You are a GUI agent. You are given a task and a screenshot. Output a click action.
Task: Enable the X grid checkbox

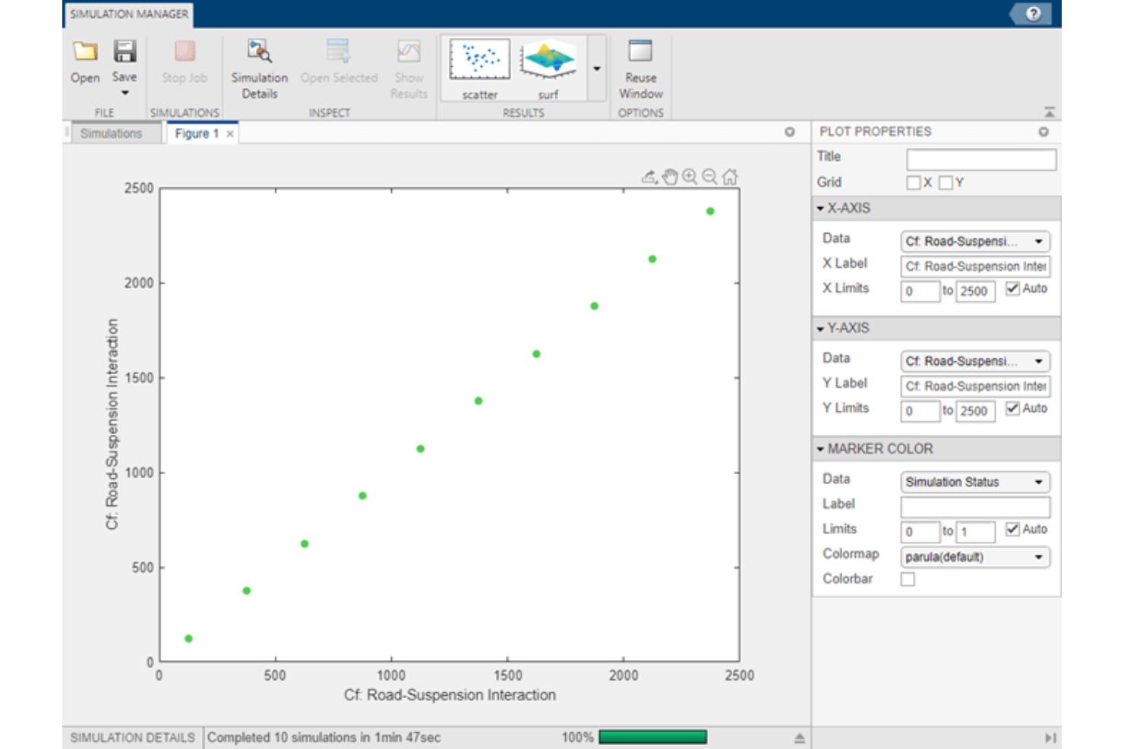pos(913,182)
